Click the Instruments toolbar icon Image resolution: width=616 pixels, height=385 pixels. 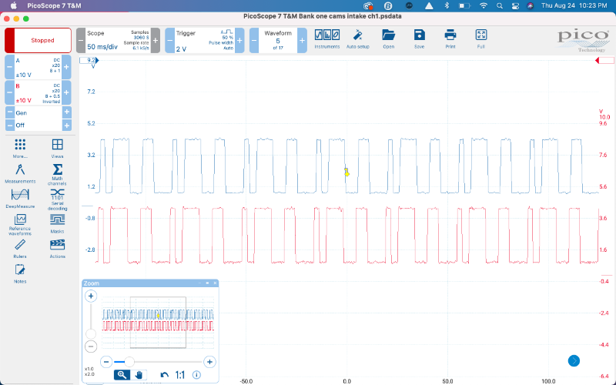(x=326, y=38)
